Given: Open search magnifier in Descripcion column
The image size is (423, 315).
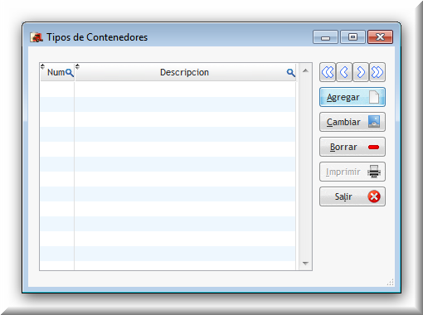Looking at the screenshot, I should coord(290,73).
